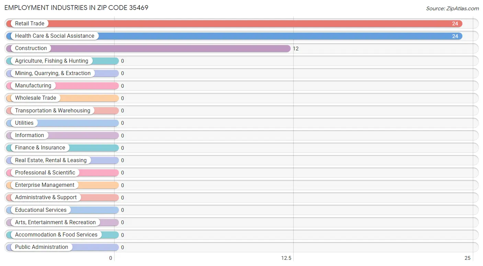Click the Retail Trade bar label
Image resolution: width=483 pixels, height=266 pixels.
click(x=30, y=23)
